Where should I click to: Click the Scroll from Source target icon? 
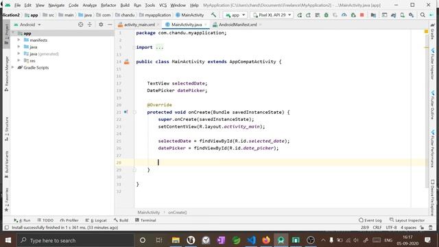point(81,25)
